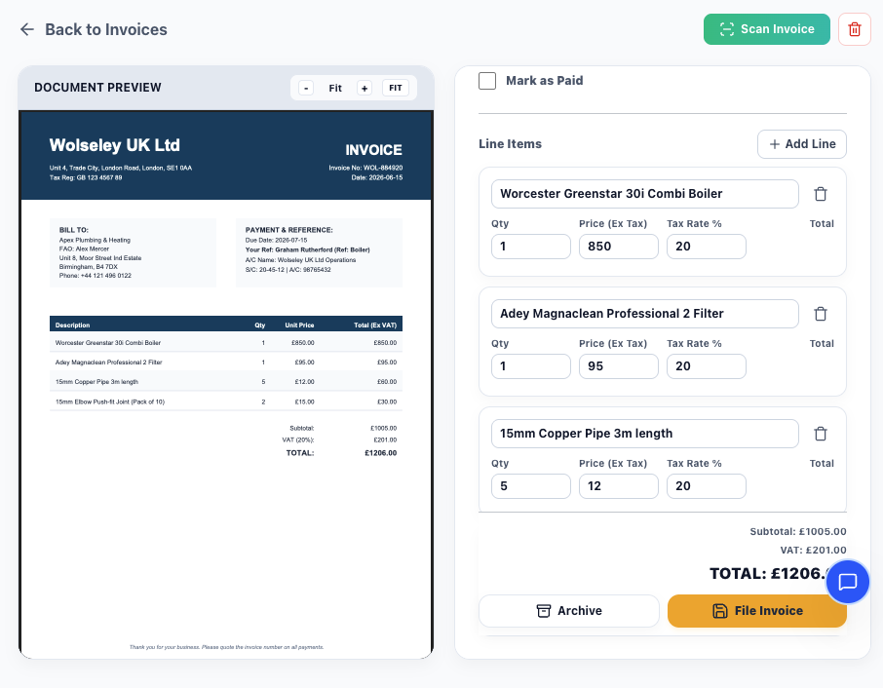
Task: Click price field showing 850
Action: click(x=618, y=247)
